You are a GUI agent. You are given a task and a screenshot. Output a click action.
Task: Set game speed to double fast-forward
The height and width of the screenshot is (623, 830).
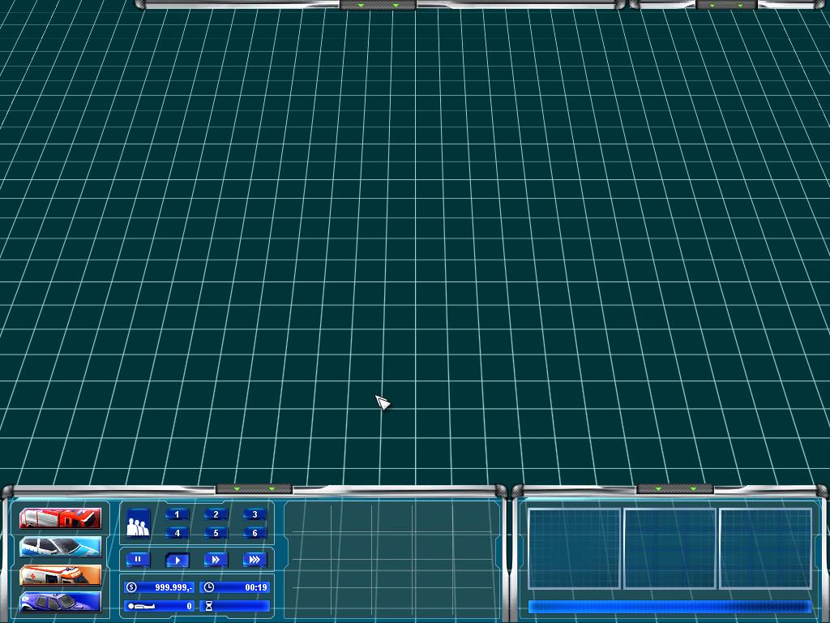216,559
